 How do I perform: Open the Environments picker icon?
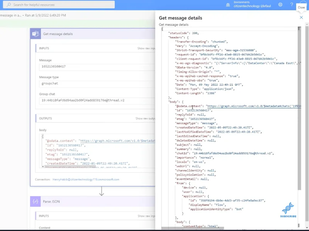pos(228,5)
